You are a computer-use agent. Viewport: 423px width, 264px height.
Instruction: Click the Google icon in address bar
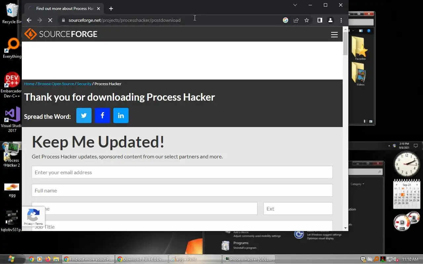[x=286, y=20]
